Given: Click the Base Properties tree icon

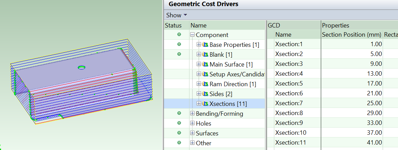Looking at the screenshot, I should coord(205,45).
